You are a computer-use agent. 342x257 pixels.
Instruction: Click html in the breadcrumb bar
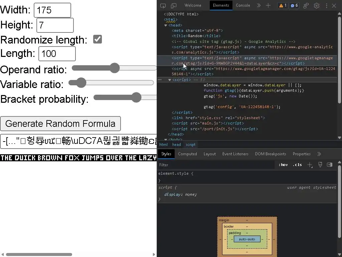(163, 145)
